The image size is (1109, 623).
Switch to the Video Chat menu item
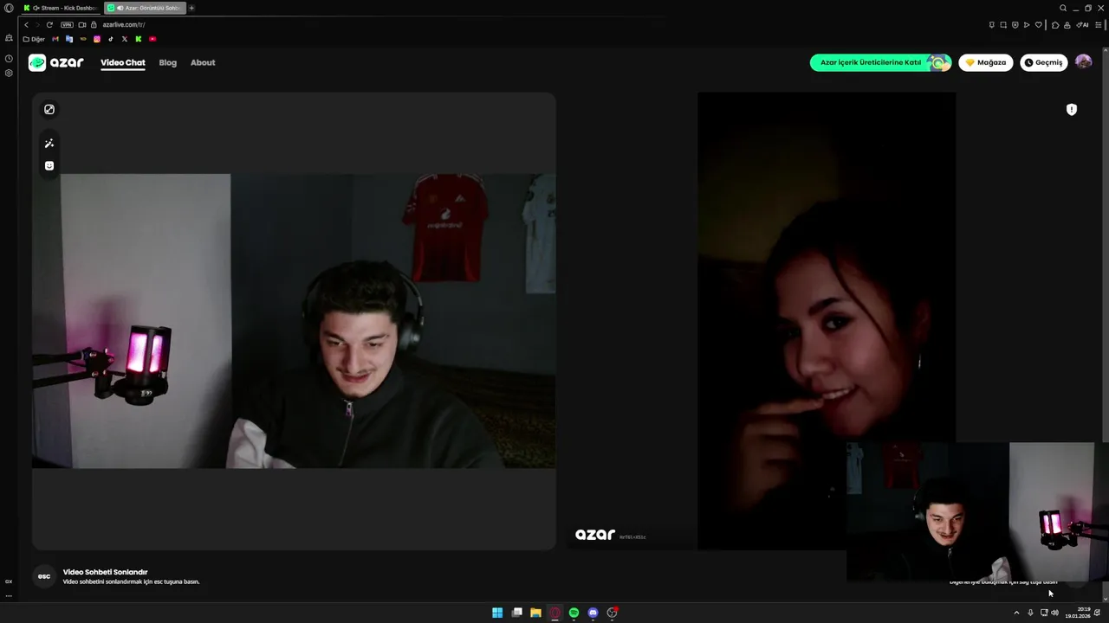click(x=123, y=62)
